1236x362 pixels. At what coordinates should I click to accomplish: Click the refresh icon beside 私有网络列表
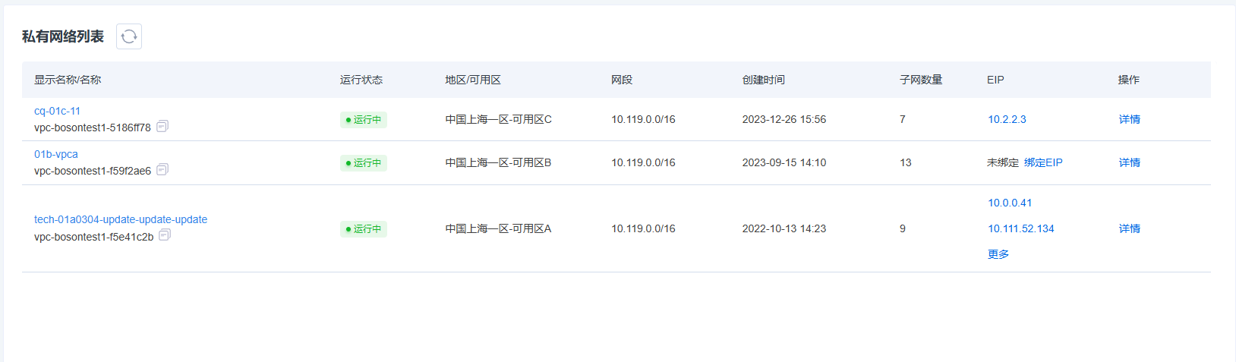(x=129, y=36)
